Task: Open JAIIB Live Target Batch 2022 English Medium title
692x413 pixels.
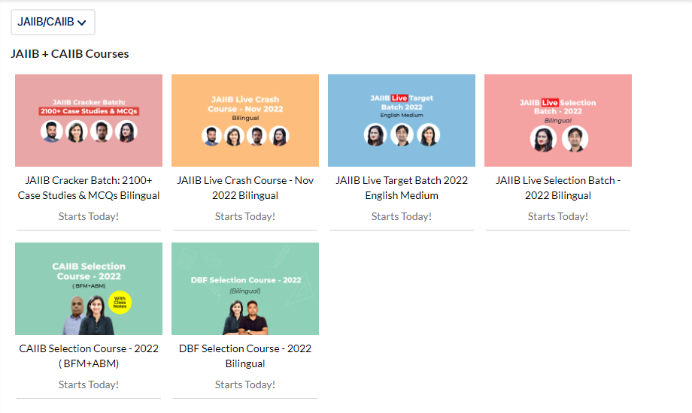Action: click(x=402, y=188)
